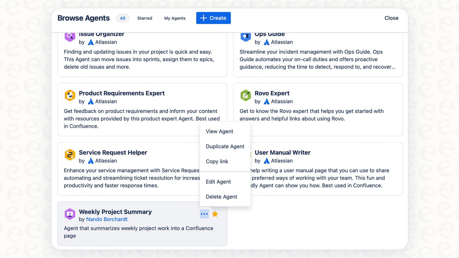Screen dimensions: 459x258
Task: Select Delete Agent from the context menu
Action: 221,197
